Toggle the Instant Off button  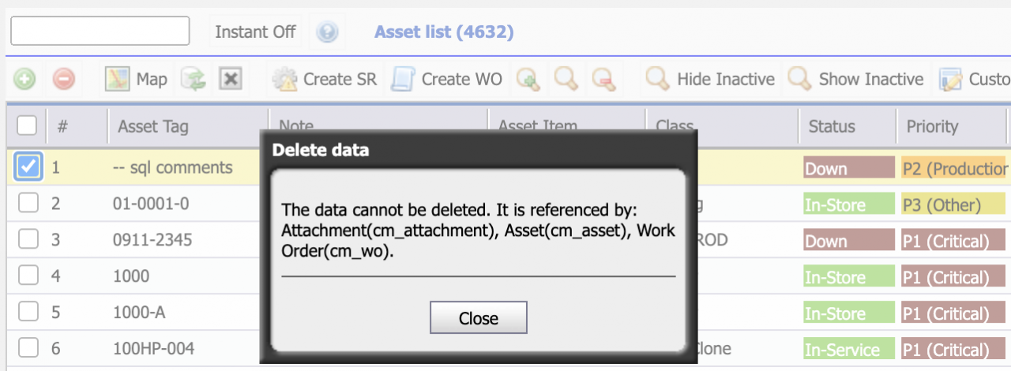coord(255,32)
